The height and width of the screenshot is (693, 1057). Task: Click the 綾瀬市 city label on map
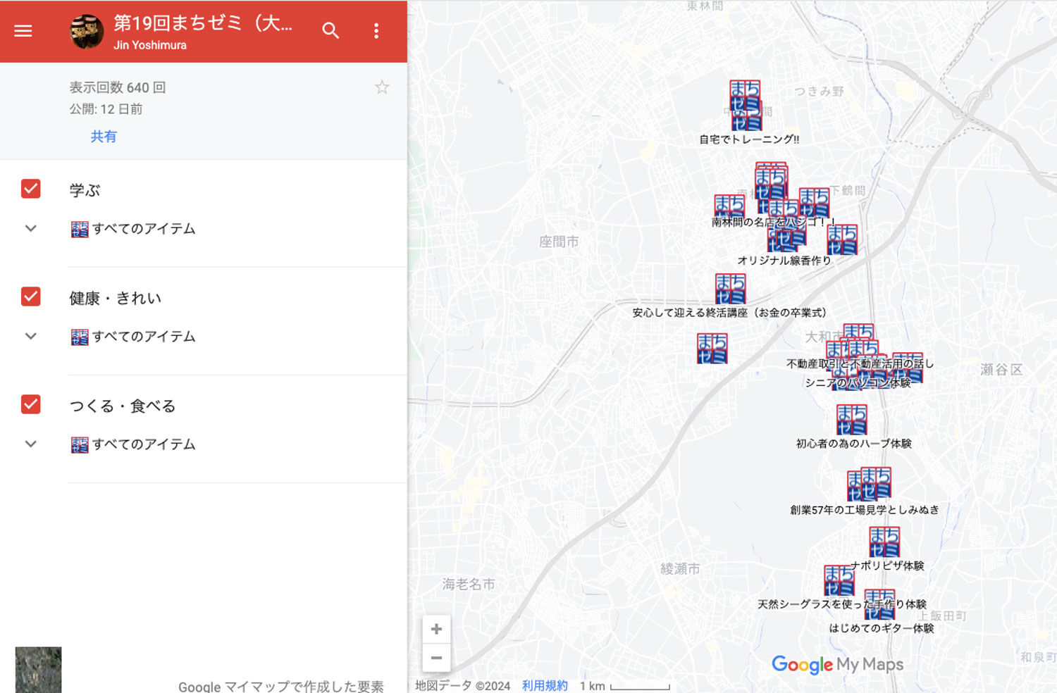[680, 568]
